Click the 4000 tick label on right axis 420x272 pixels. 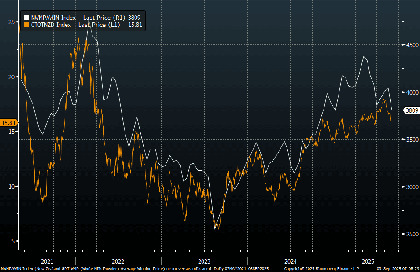pos(412,92)
